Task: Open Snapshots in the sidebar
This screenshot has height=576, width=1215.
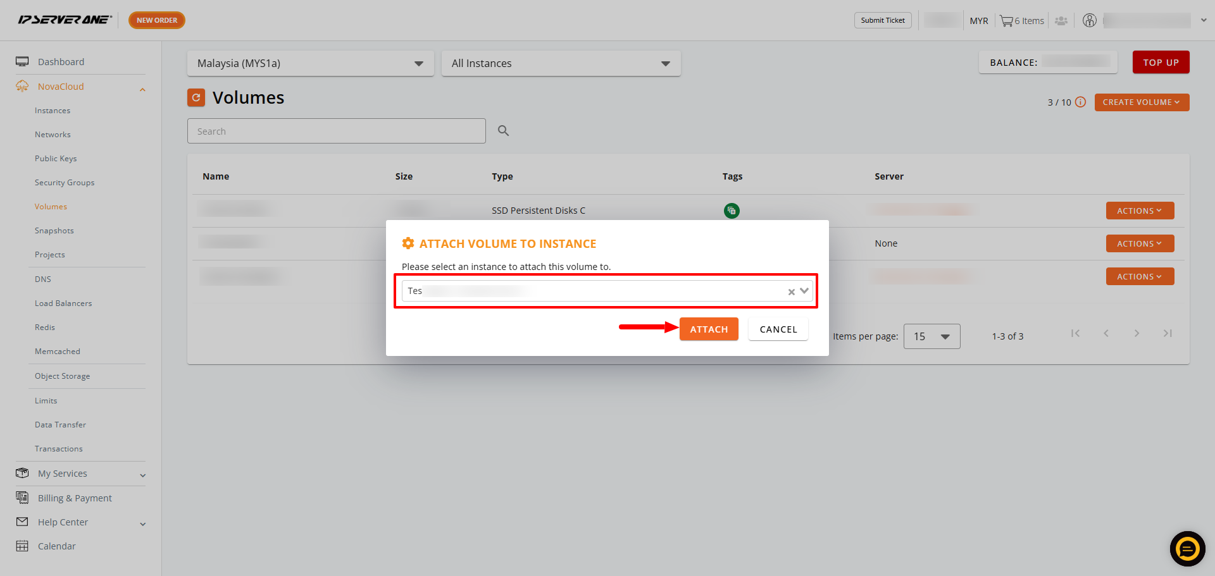Action: pyautogui.click(x=54, y=231)
